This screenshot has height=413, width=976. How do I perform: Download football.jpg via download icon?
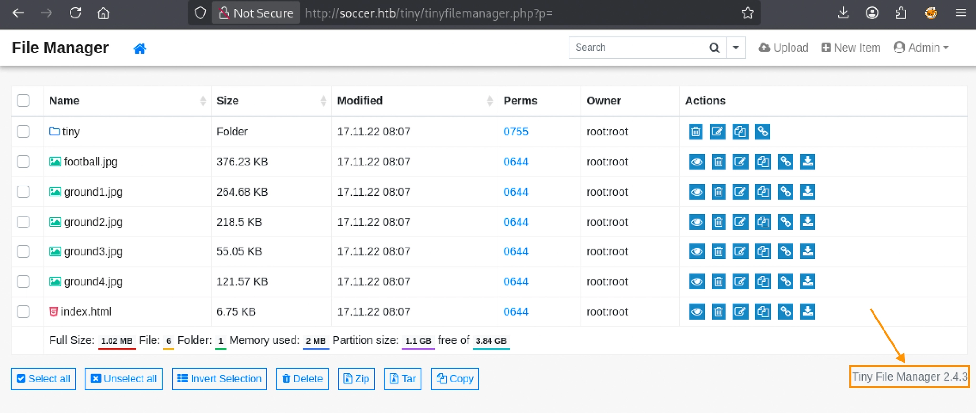tap(807, 162)
